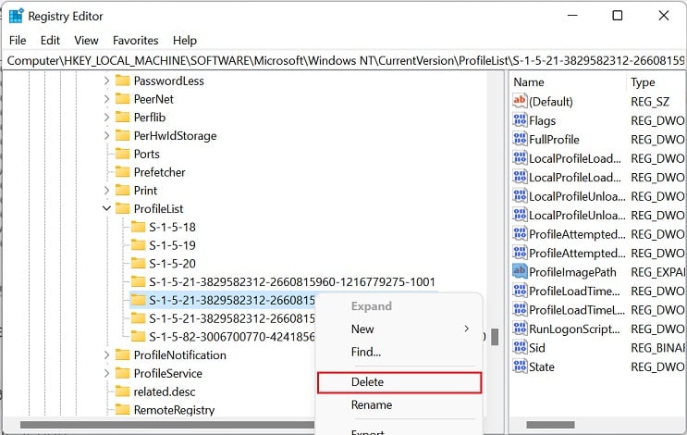This screenshot has height=435, width=687.
Task: Select the S-1-5-18 key
Action: click(172, 227)
